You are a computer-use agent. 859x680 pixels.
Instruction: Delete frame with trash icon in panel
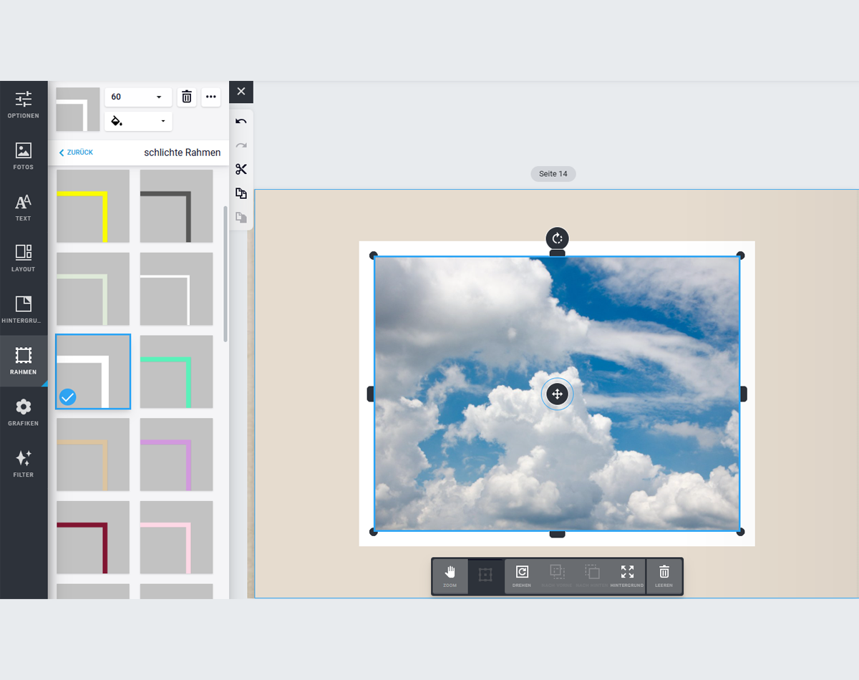coord(187,97)
